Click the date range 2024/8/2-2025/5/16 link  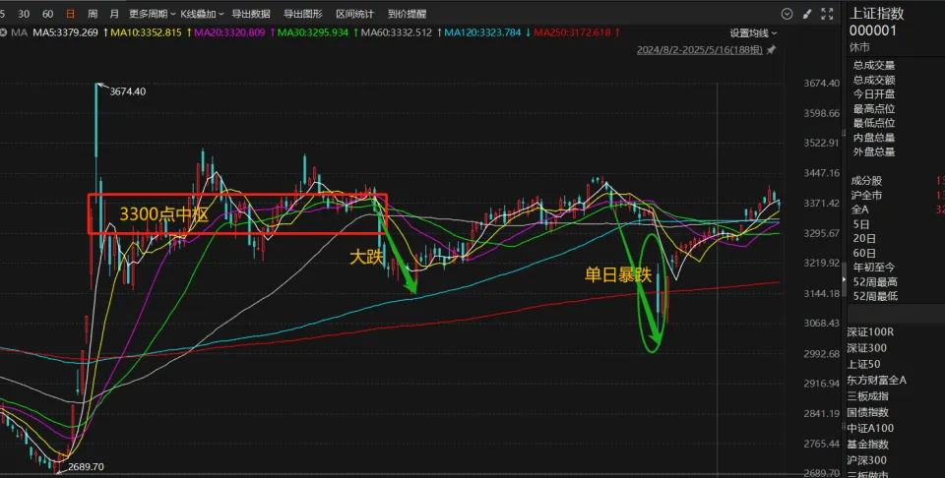coord(700,49)
